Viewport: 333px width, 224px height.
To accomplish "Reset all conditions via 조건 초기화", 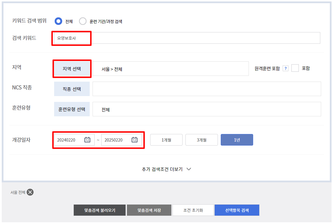I will pos(193,210).
